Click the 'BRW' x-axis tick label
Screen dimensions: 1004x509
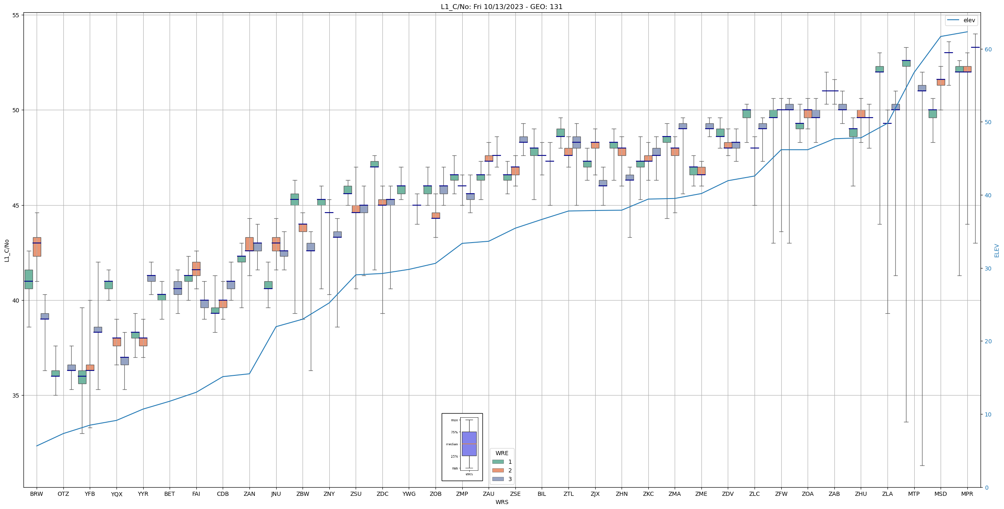click(x=37, y=494)
